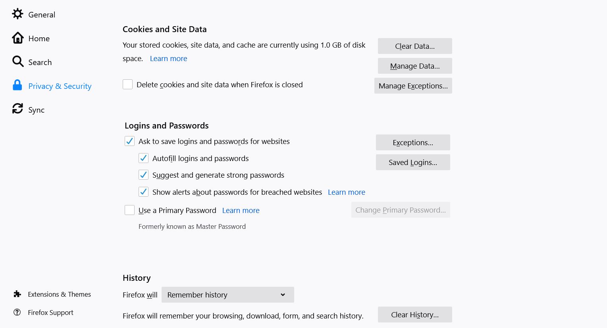
Task: Go to the Home settings category
Action: 39,38
